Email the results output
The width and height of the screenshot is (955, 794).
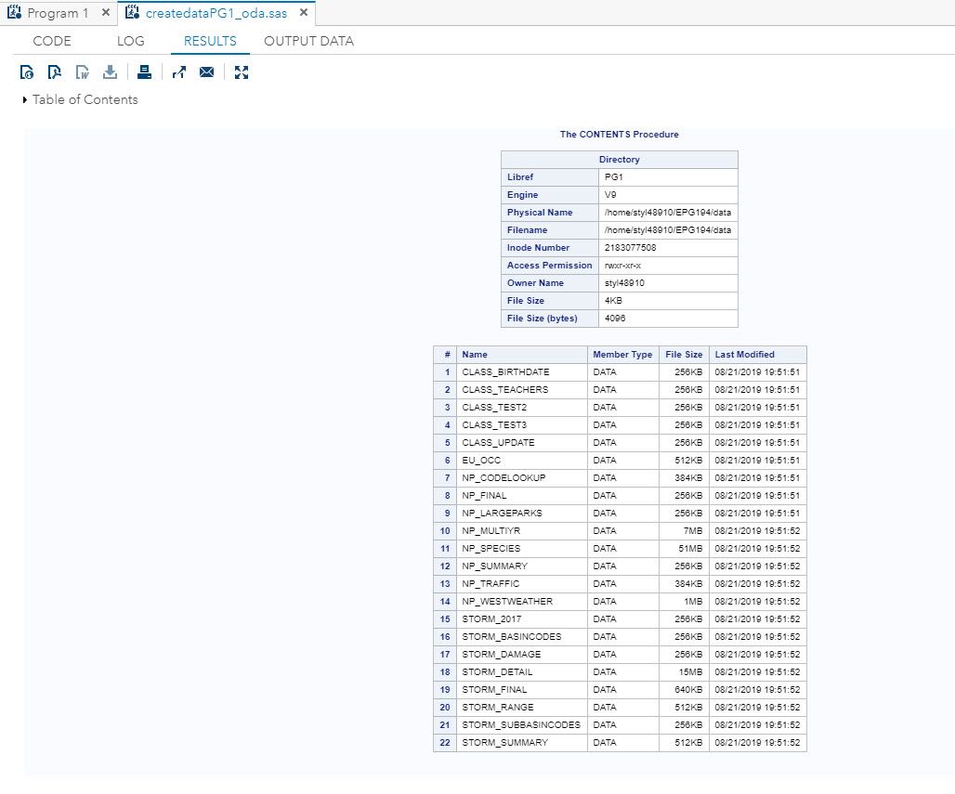click(x=206, y=72)
